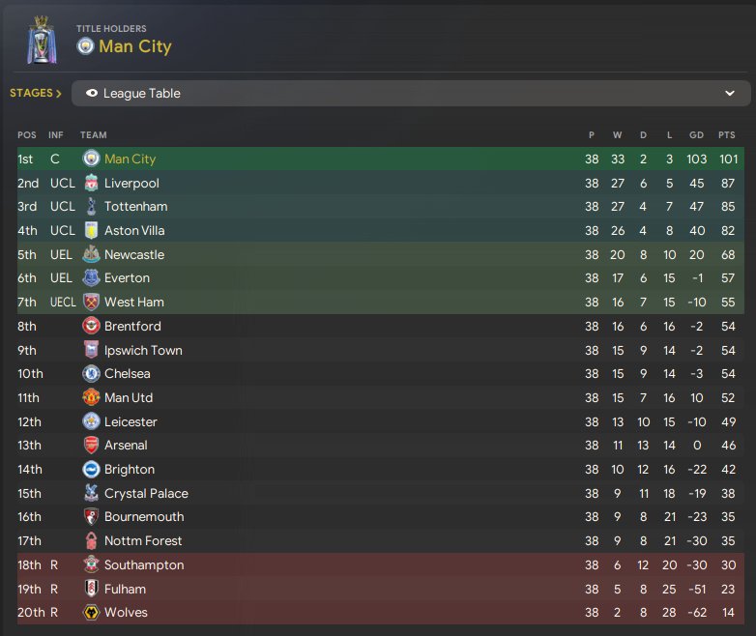Toggle the eye icon beside League Table
Image resolution: width=756 pixels, height=636 pixels.
pos(92,94)
